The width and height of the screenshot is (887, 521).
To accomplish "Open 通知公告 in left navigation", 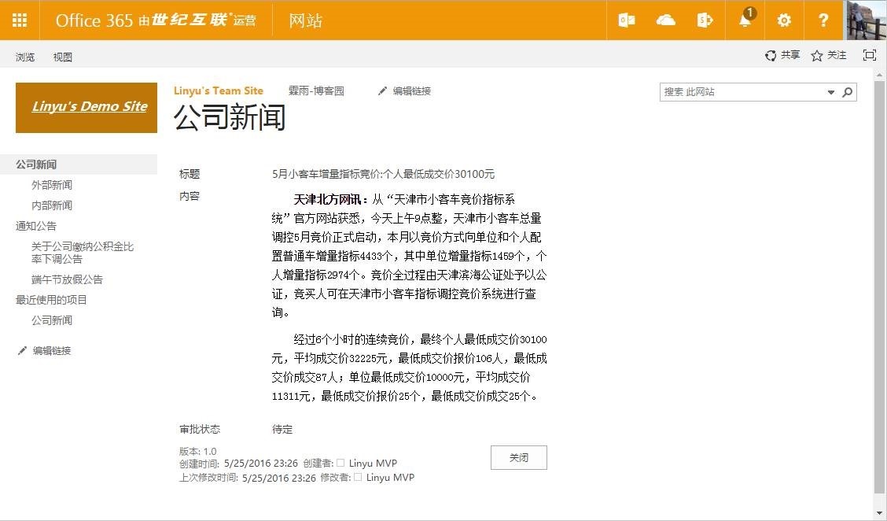I will tap(36, 226).
